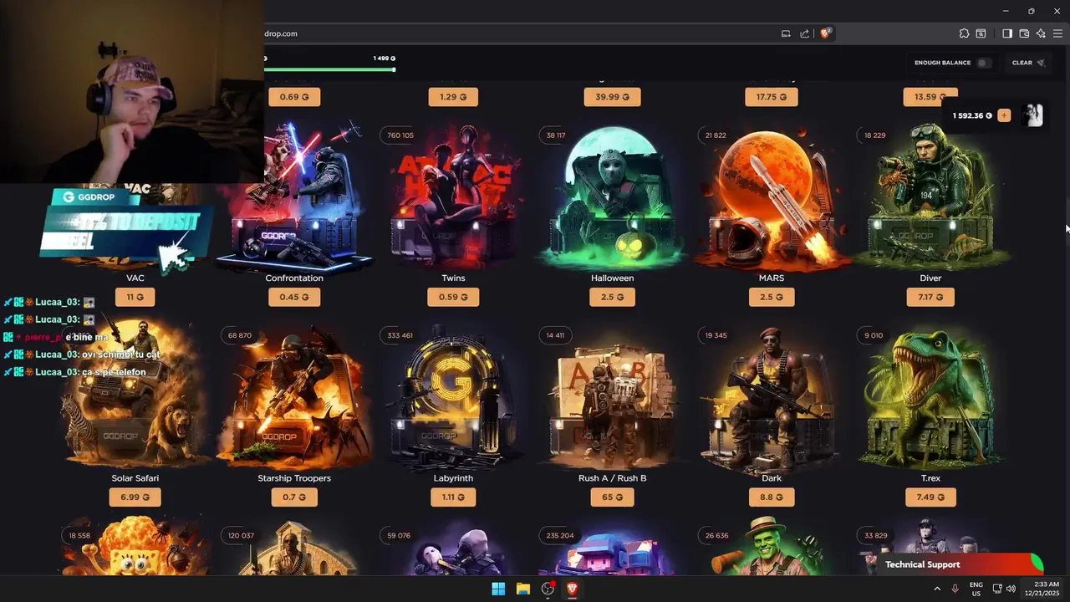Open the tab search icon in toolbar

coord(981,33)
